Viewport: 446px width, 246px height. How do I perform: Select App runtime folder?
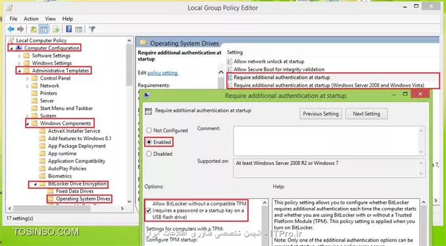(62, 153)
